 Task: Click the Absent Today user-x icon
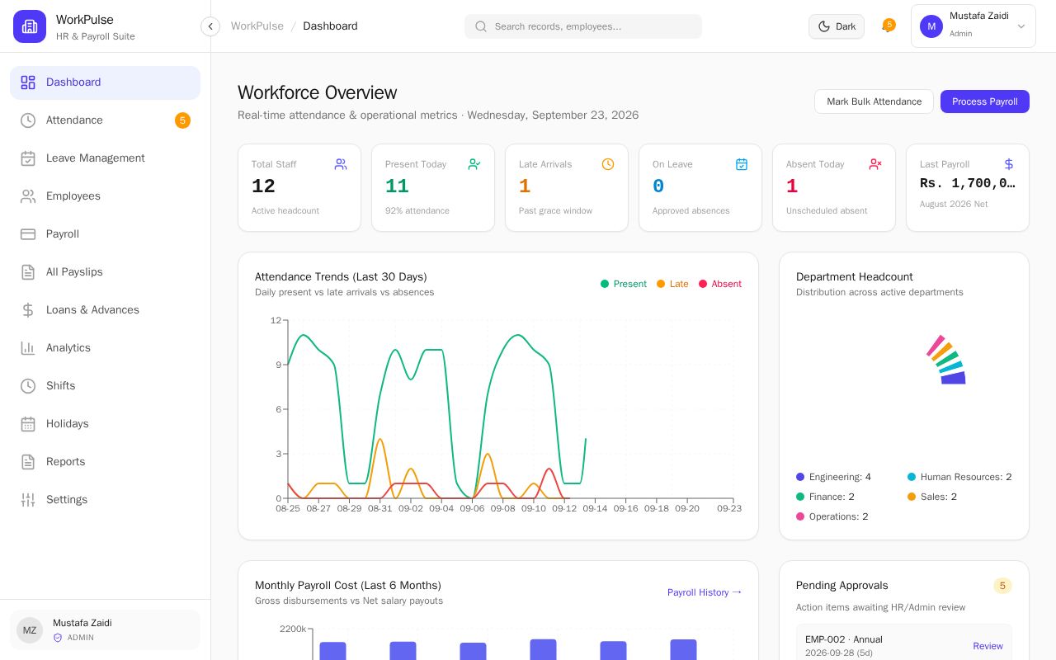pos(875,164)
